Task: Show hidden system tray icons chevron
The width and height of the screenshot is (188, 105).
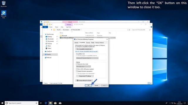Action: pos(170,103)
